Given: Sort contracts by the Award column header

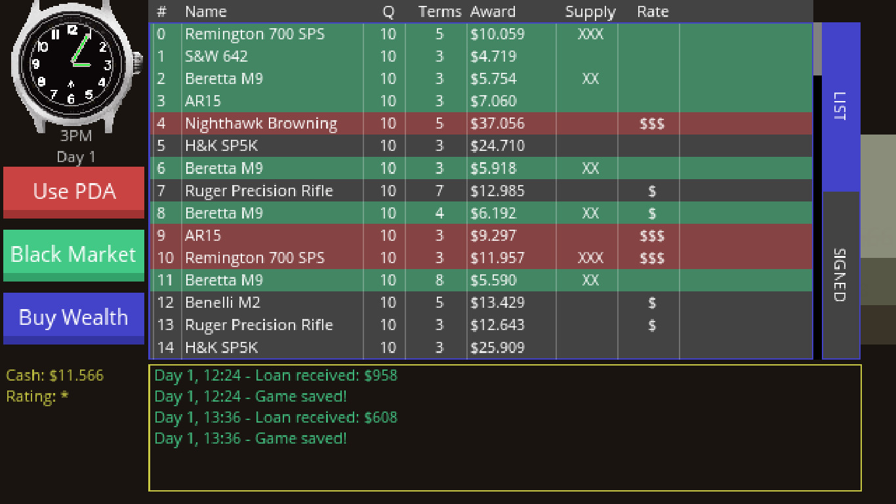Looking at the screenshot, I should 493,11.
